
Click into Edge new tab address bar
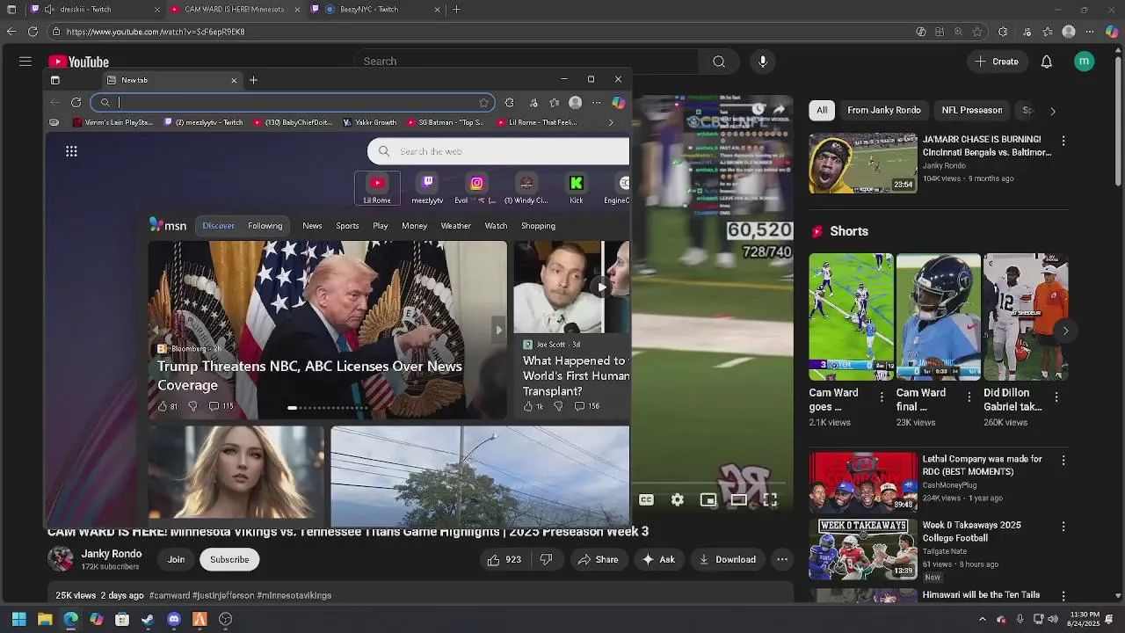(293, 103)
